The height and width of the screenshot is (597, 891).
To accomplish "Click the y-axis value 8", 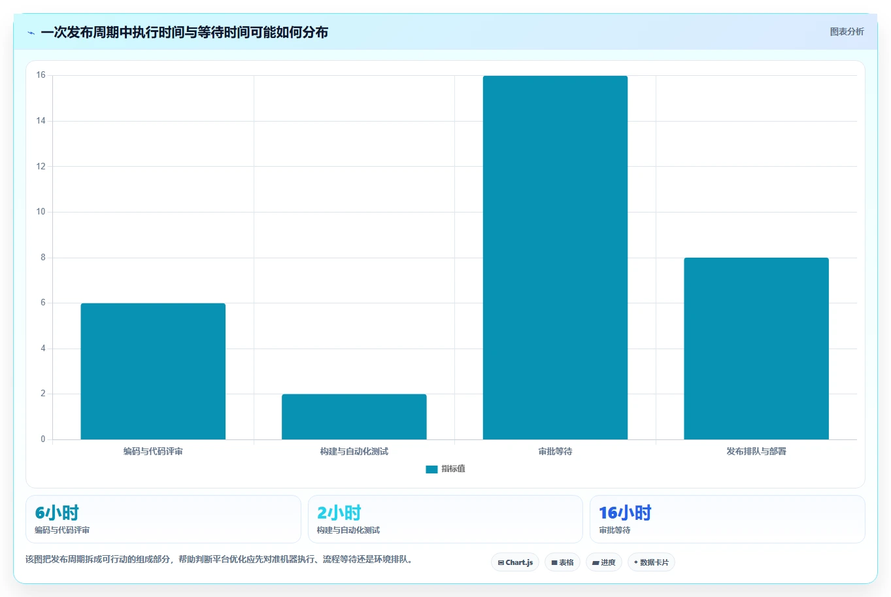I will (x=43, y=258).
